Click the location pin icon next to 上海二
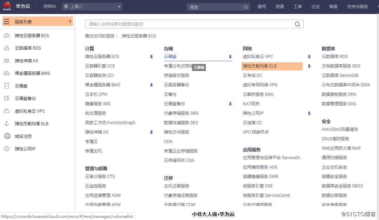The width and height of the screenshot is (379, 220). coord(66,7)
